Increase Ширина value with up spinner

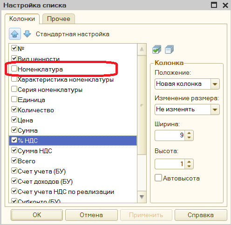pos(189,133)
